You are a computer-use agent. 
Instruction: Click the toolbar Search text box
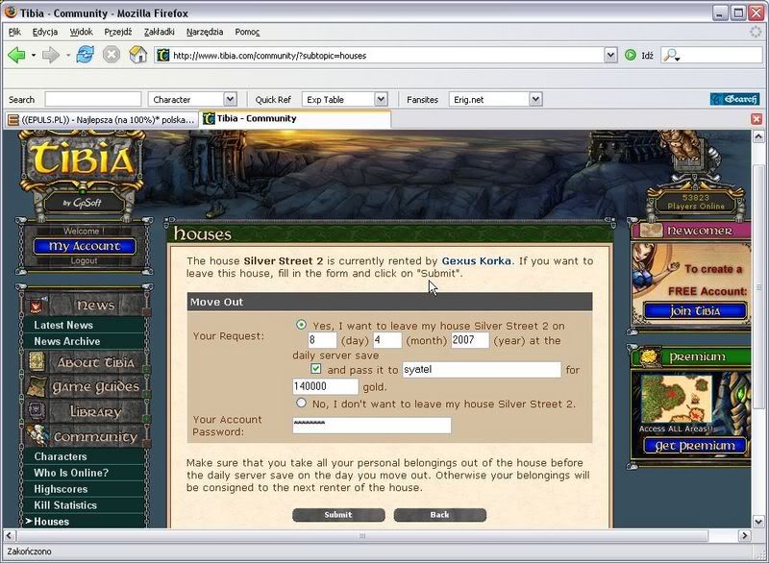click(93, 100)
